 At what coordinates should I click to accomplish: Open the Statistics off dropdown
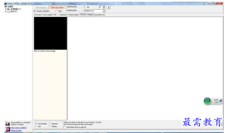tap(95, 11)
